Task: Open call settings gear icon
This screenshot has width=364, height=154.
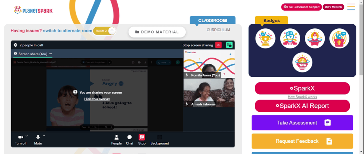Action: tap(16, 45)
